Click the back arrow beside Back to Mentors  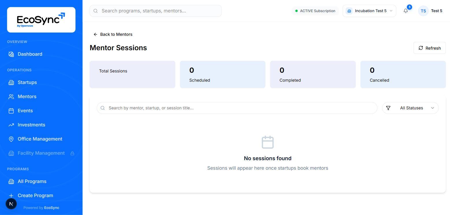coord(96,34)
